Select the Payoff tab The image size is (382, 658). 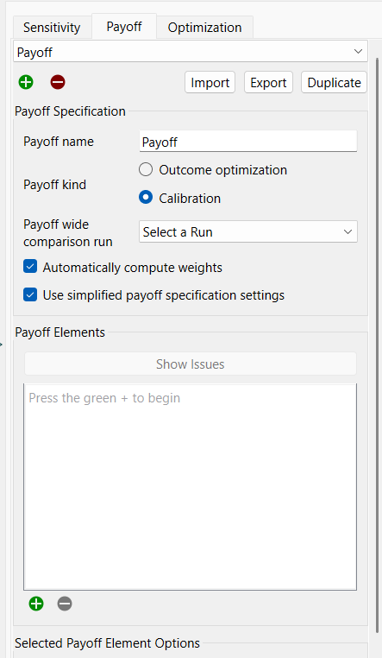coord(124,27)
